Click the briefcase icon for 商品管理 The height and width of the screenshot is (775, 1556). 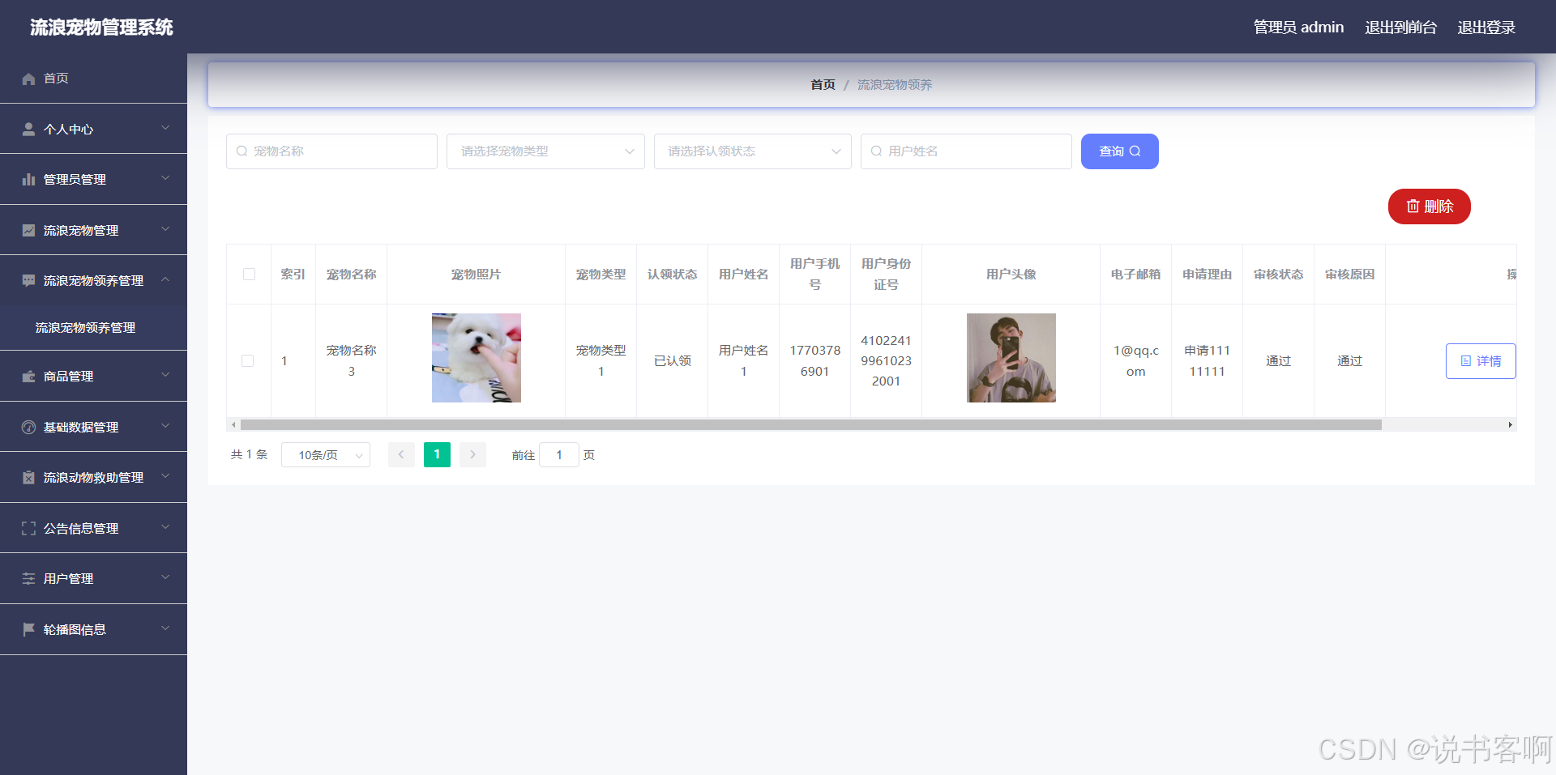point(28,376)
